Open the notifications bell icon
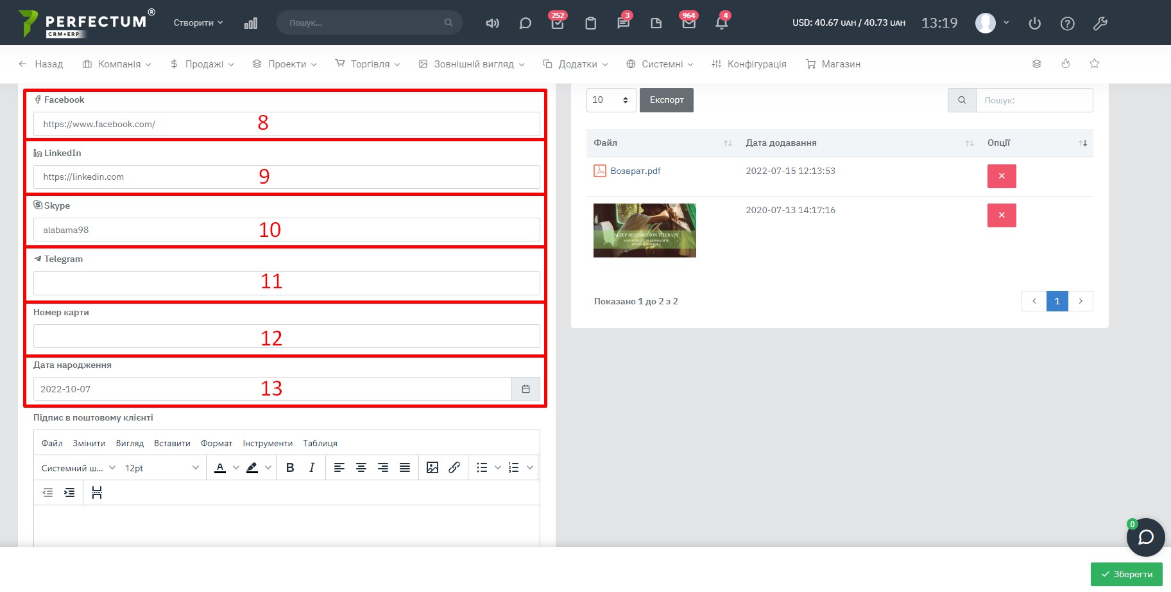 point(721,23)
